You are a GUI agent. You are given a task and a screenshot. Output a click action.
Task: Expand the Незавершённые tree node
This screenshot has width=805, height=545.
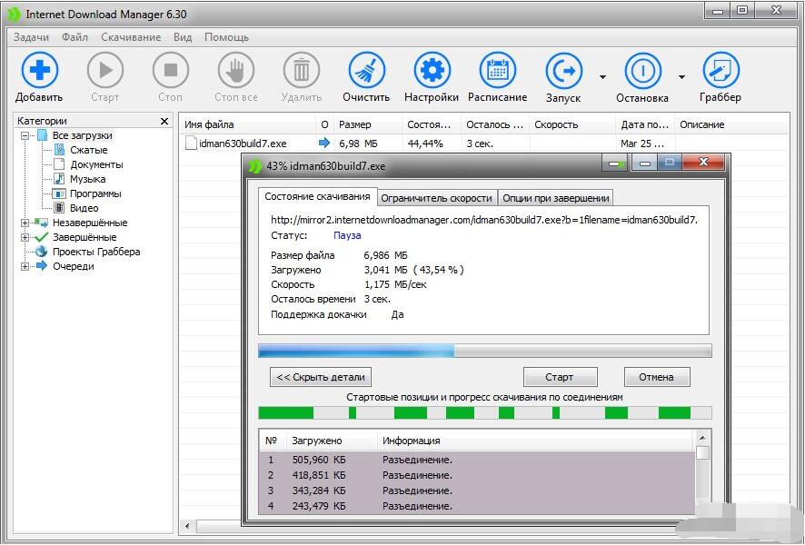coord(25,223)
